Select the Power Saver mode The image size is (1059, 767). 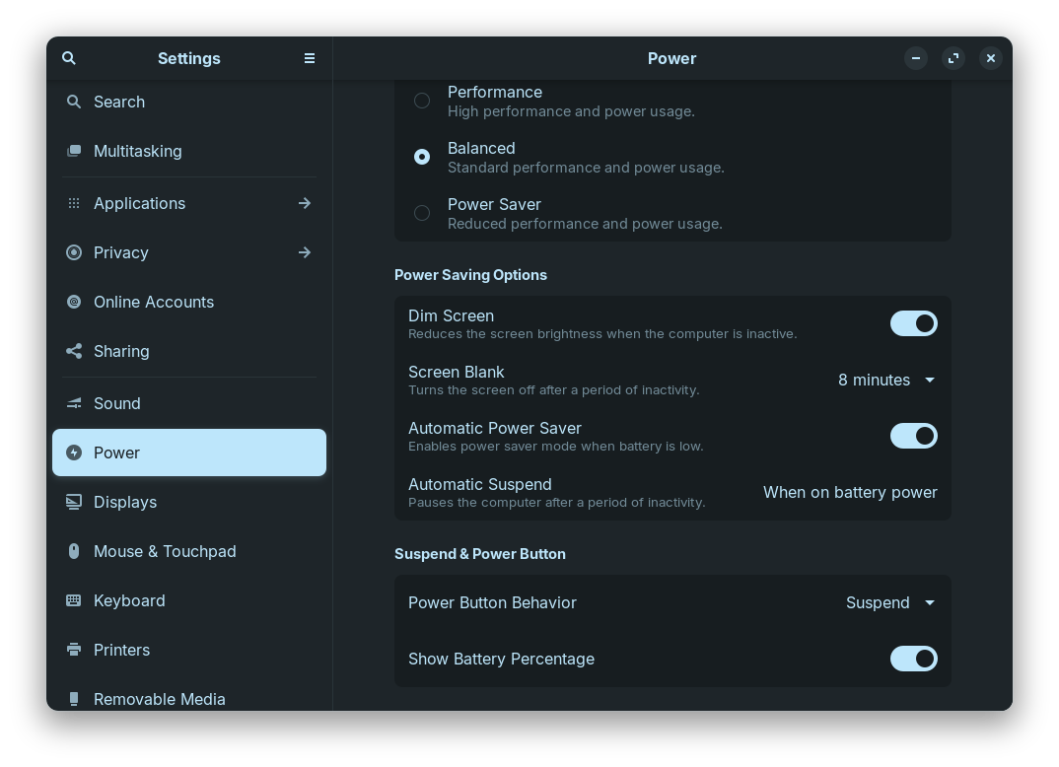[421, 213]
